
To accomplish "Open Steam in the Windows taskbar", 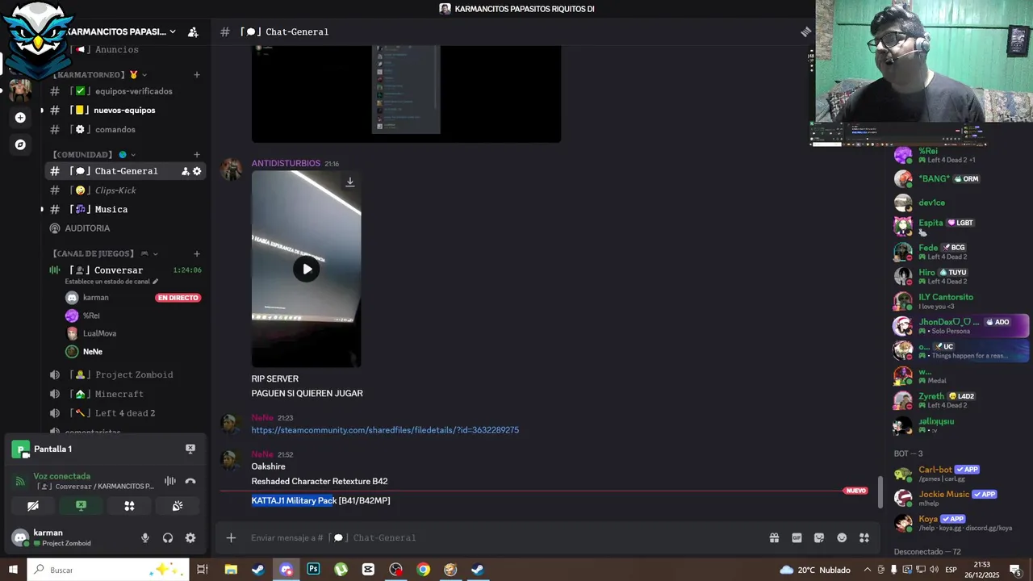I will coord(258,570).
